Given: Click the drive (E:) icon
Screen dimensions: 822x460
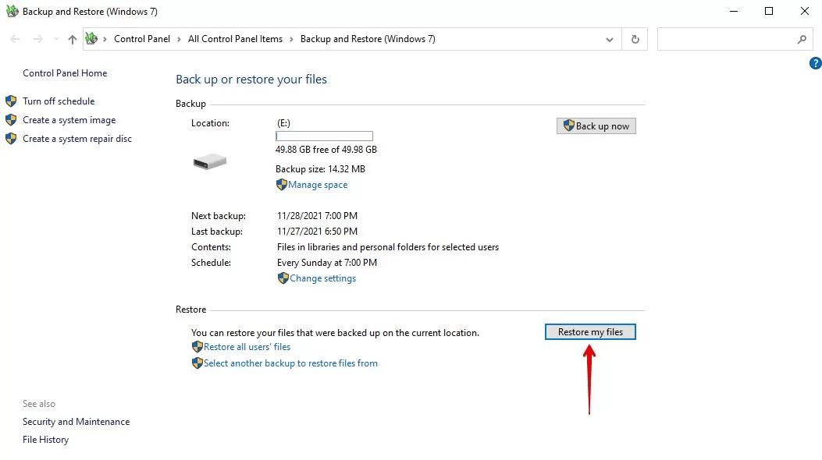Looking at the screenshot, I should (210, 161).
